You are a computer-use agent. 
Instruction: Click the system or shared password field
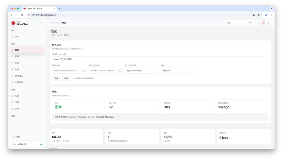coord(102,70)
